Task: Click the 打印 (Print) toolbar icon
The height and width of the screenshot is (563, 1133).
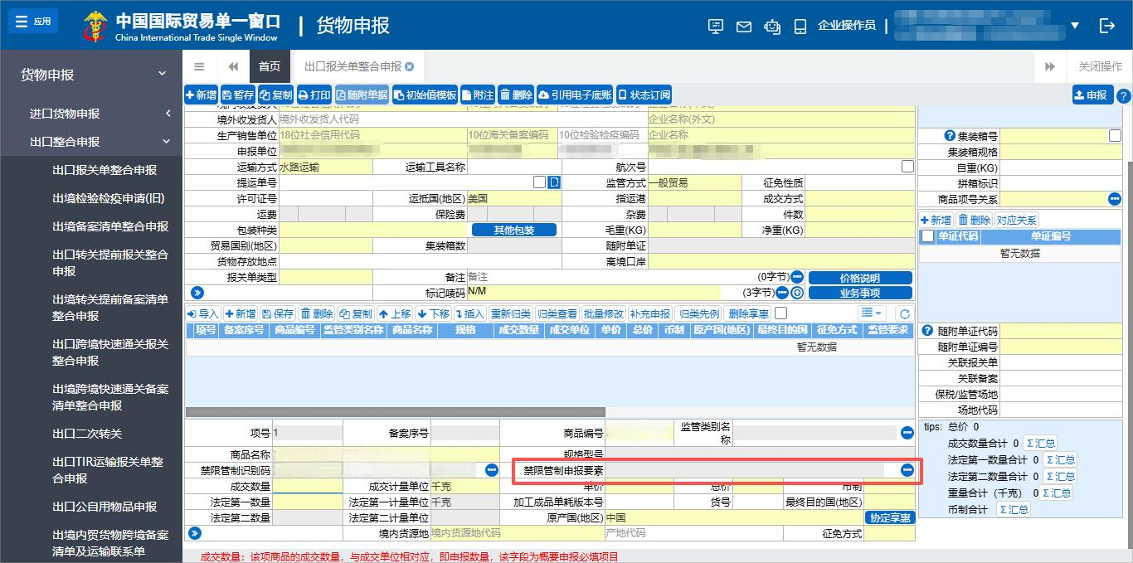Action: (x=314, y=94)
